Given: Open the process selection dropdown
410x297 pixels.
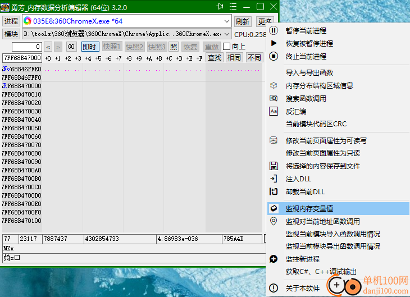Looking at the screenshot, I should 227,21.
